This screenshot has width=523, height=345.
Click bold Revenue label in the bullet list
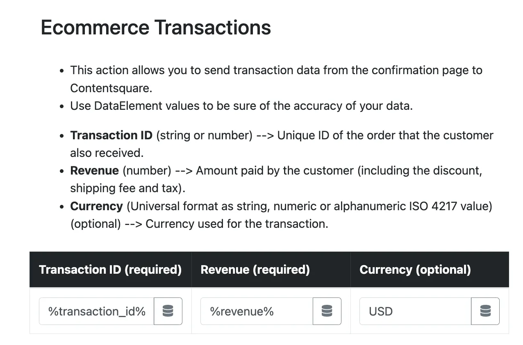coord(94,170)
